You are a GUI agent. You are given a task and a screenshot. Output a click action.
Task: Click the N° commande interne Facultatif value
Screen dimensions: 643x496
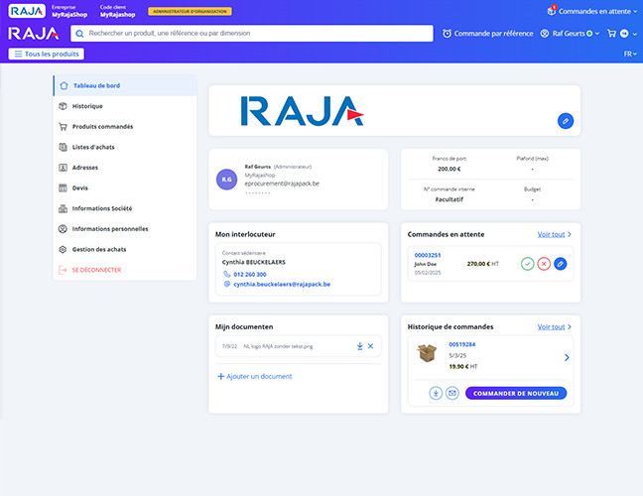tap(450, 199)
